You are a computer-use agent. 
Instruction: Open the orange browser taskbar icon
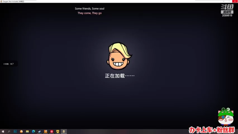21,131
